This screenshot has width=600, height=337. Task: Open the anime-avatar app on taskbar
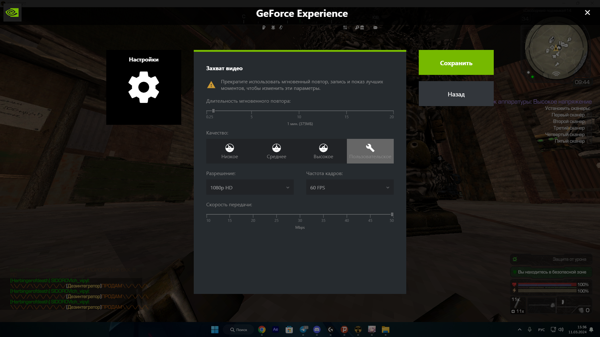tap(372, 330)
